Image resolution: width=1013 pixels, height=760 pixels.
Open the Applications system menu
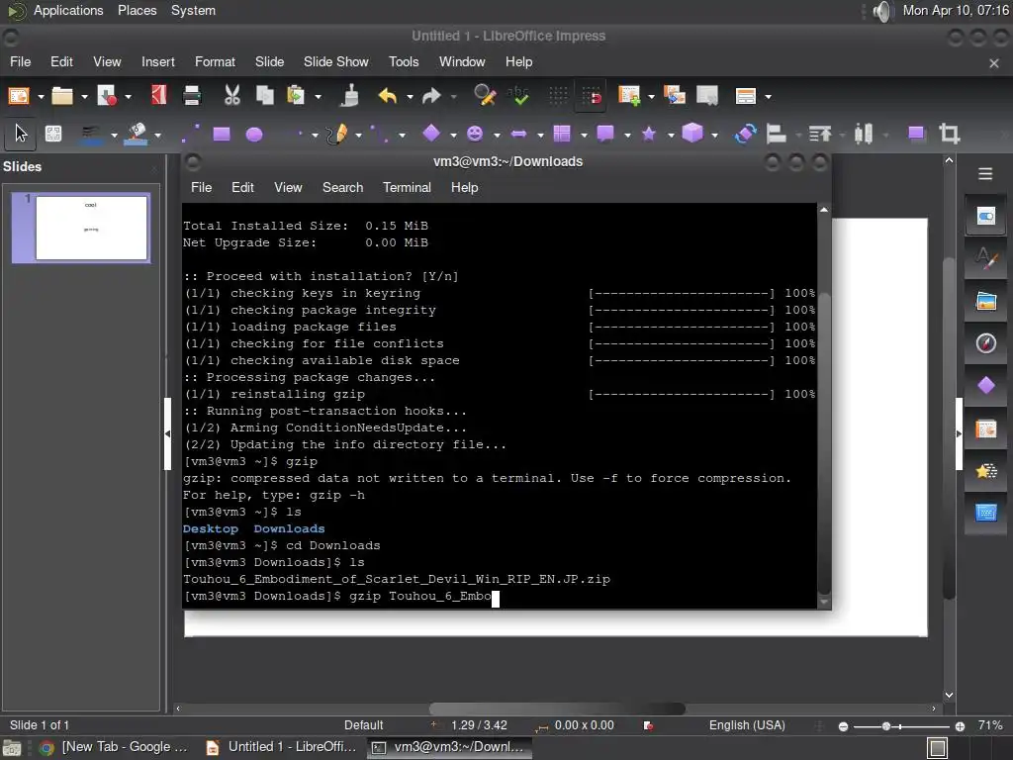(68, 10)
